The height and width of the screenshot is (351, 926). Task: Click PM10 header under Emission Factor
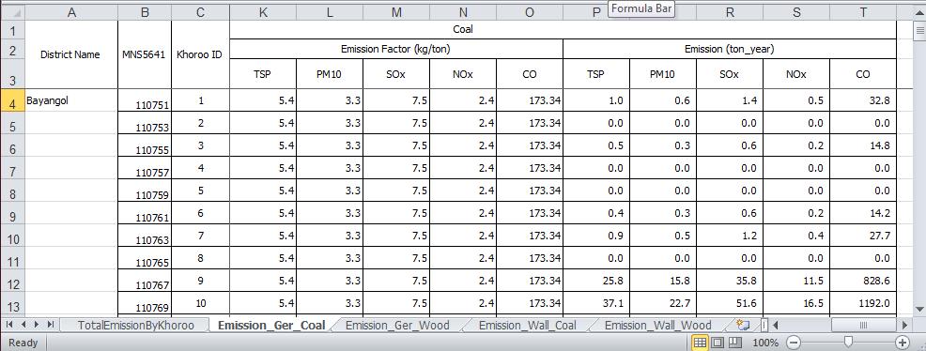point(329,74)
